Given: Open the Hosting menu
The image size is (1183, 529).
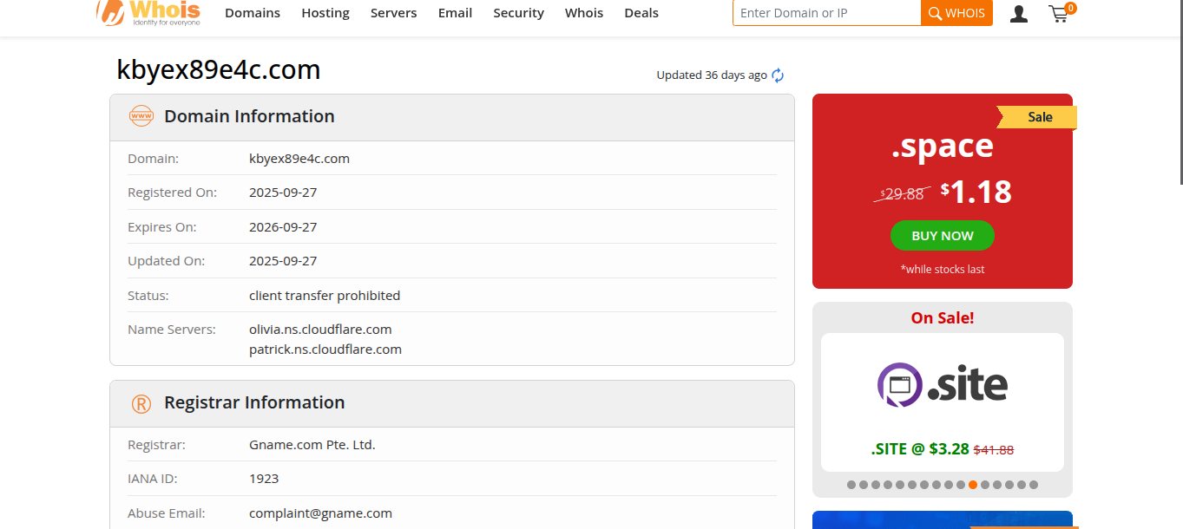Looking at the screenshot, I should tap(325, 13).
